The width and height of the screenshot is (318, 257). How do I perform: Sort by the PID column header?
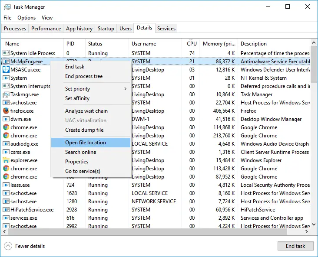(74, 44)
